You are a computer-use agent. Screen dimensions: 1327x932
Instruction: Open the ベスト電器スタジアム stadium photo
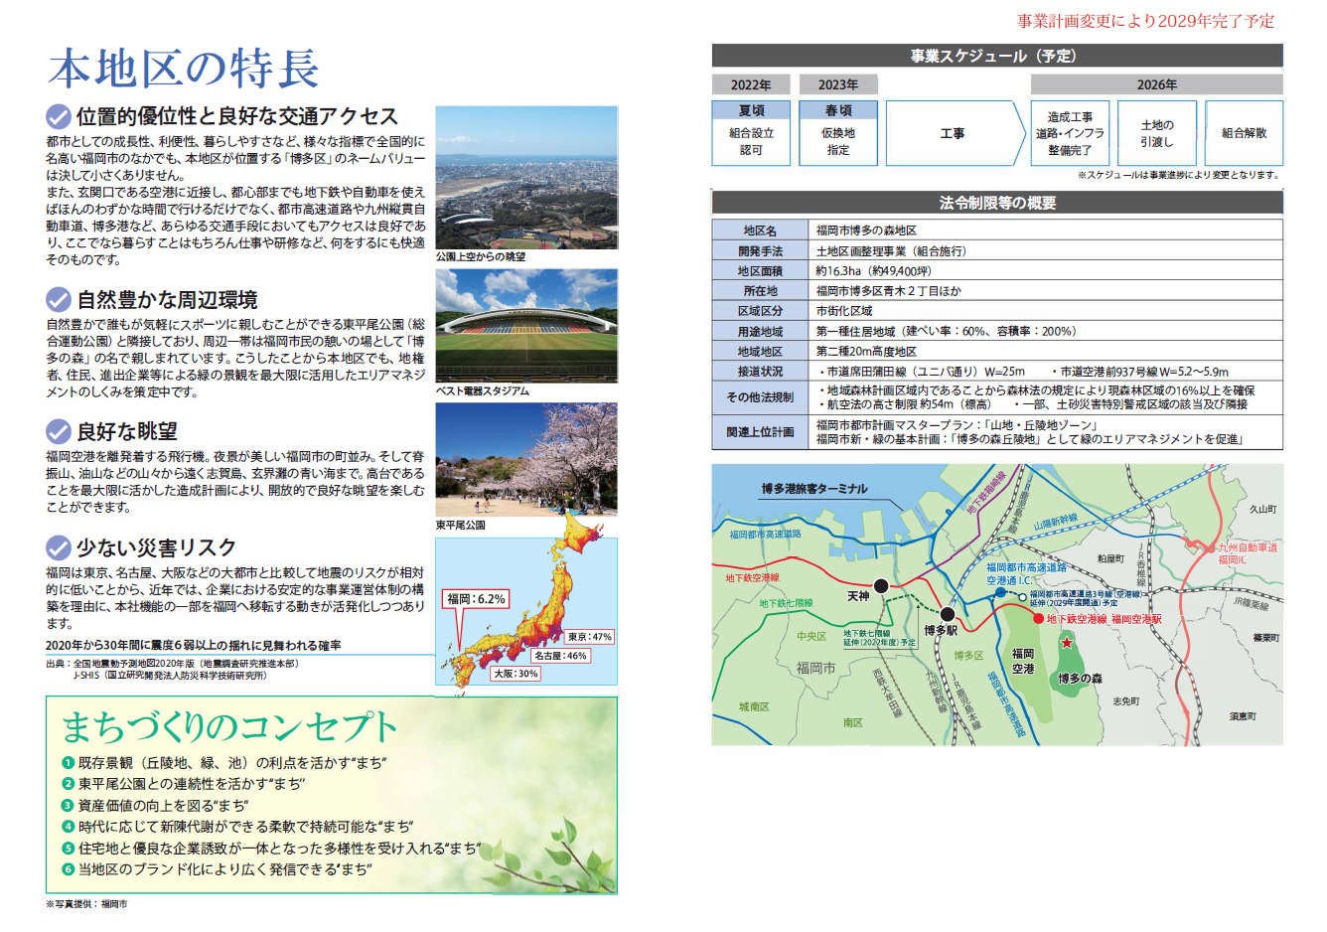[526, 326]
